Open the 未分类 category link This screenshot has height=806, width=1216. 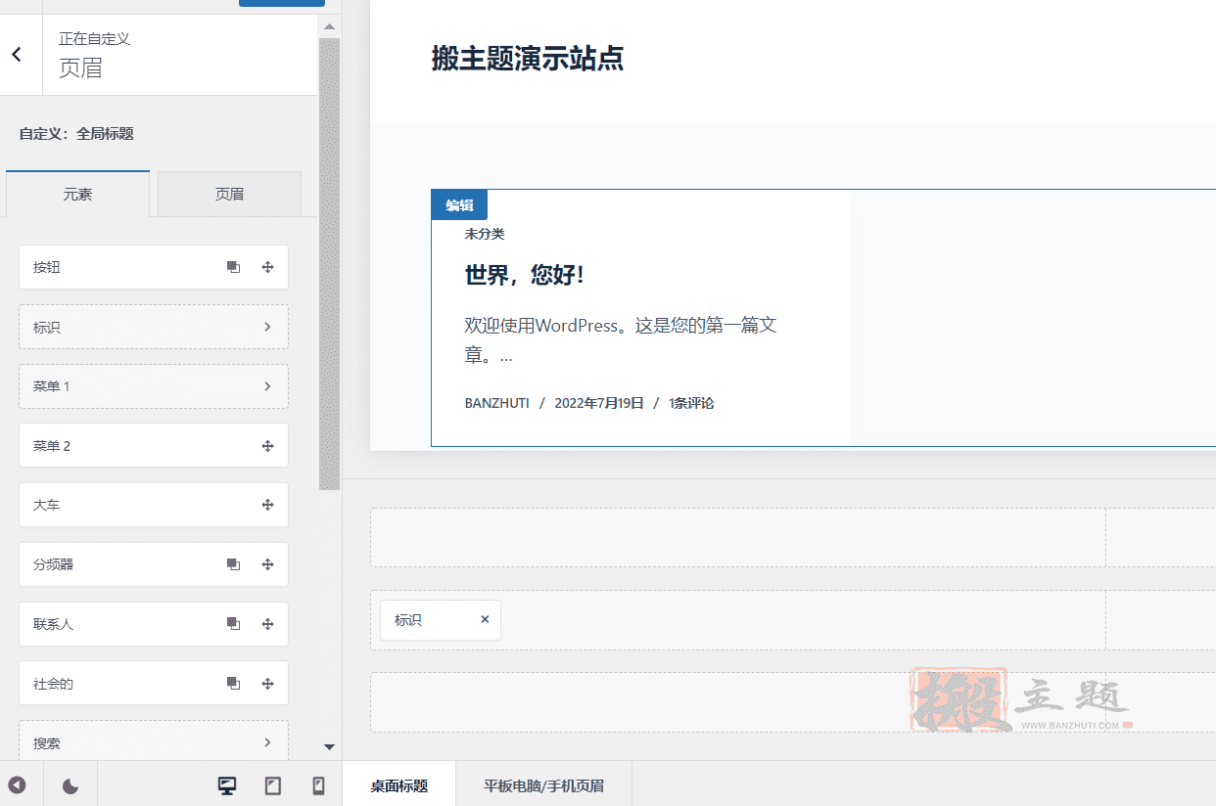[485, 234]
